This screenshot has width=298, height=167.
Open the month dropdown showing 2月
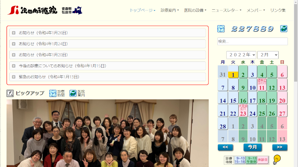(x=268, y=55)
